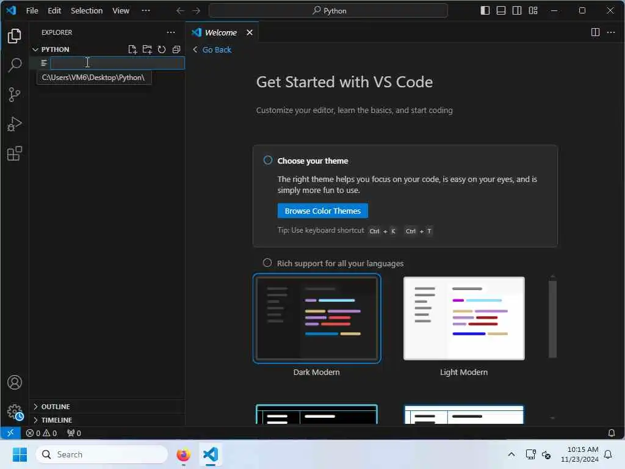Image resolution: width=625 pixels, height=469 pixels.
Task: Open the overflow menu in the menu bar
Action: (x=146, y=11)
